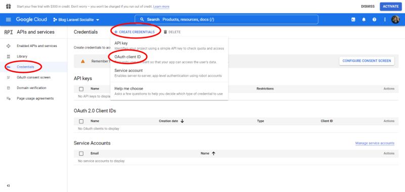This screenshot has height=192, width=405.
Task: Follow the Learn more link in the banner
Action: point(161,7)
